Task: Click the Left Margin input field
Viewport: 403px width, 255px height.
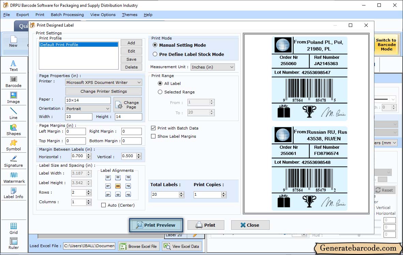Action: point(76,131)
